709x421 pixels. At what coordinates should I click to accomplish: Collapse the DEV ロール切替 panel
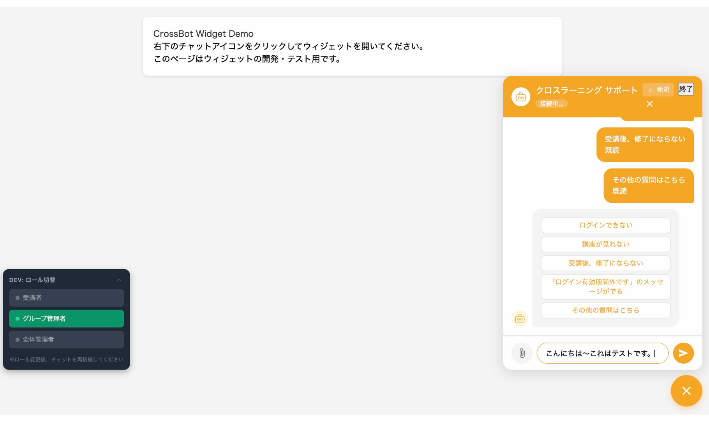[119, 280]
